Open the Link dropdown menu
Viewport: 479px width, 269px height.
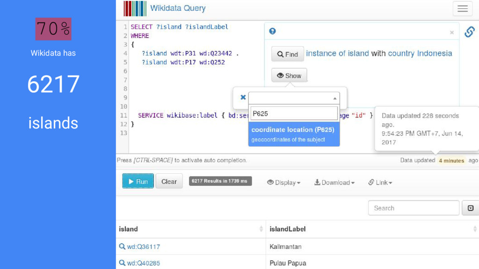[x=380, y=183]
